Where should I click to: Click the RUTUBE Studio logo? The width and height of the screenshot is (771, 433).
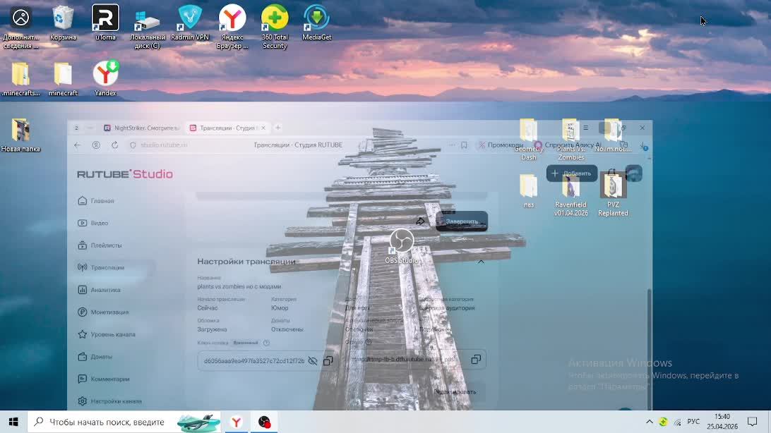click(125, 174)
